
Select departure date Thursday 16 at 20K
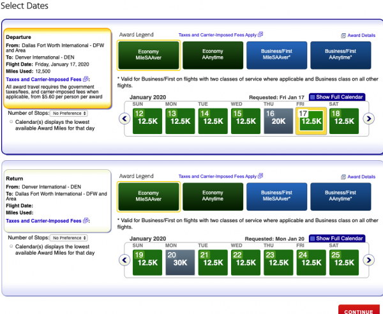point(280,119)
